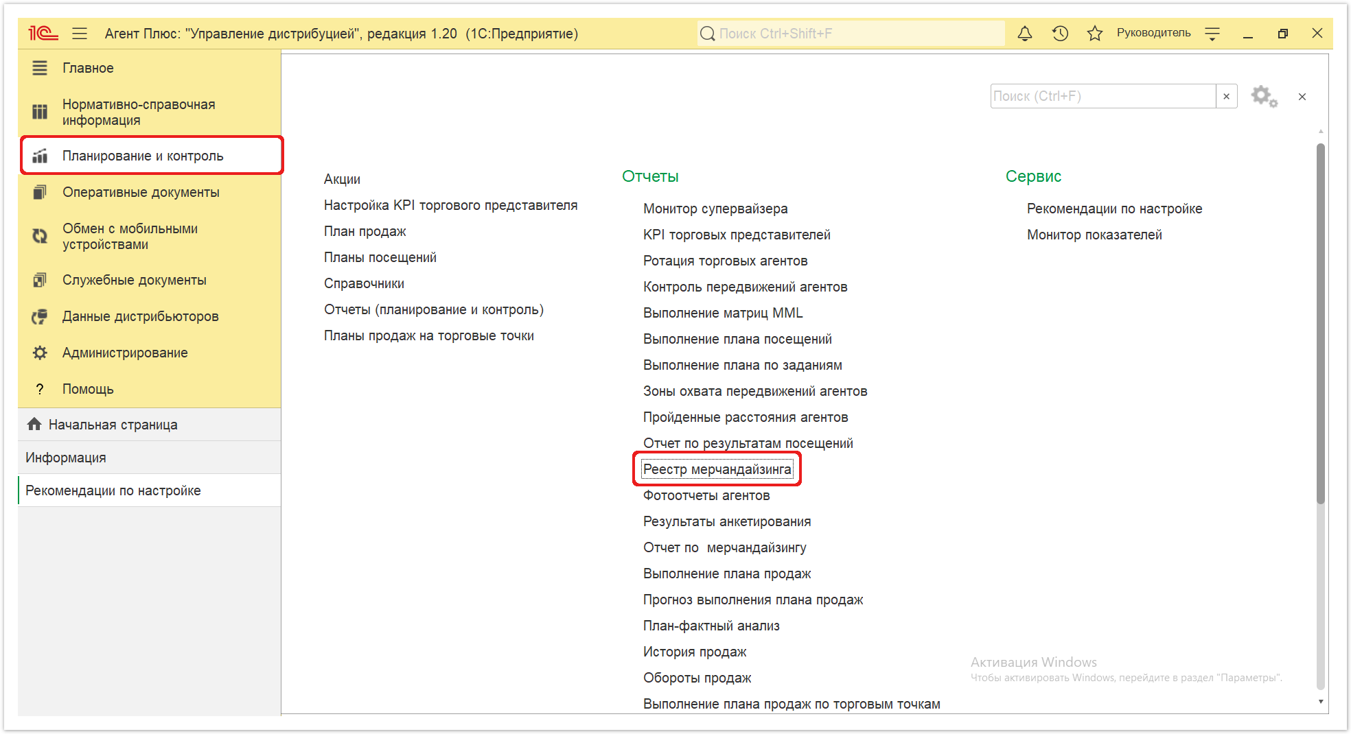Open service settings menu next to Руководитель

point(1212,33)
